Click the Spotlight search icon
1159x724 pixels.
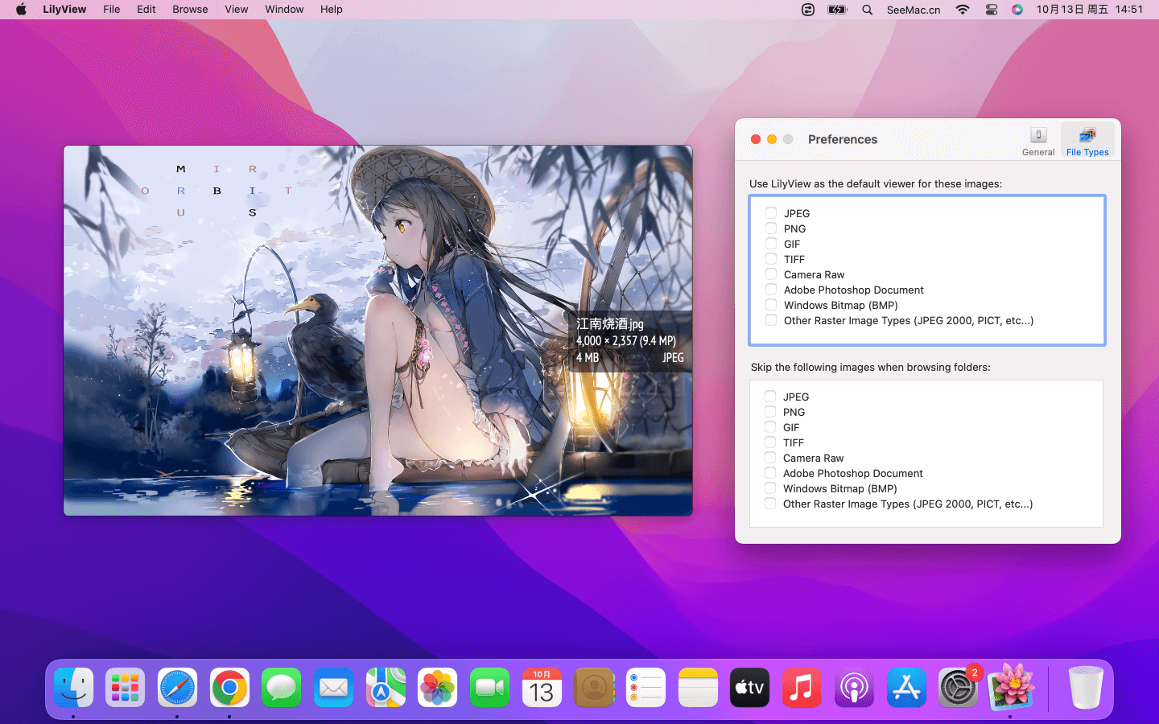[867, 10]
